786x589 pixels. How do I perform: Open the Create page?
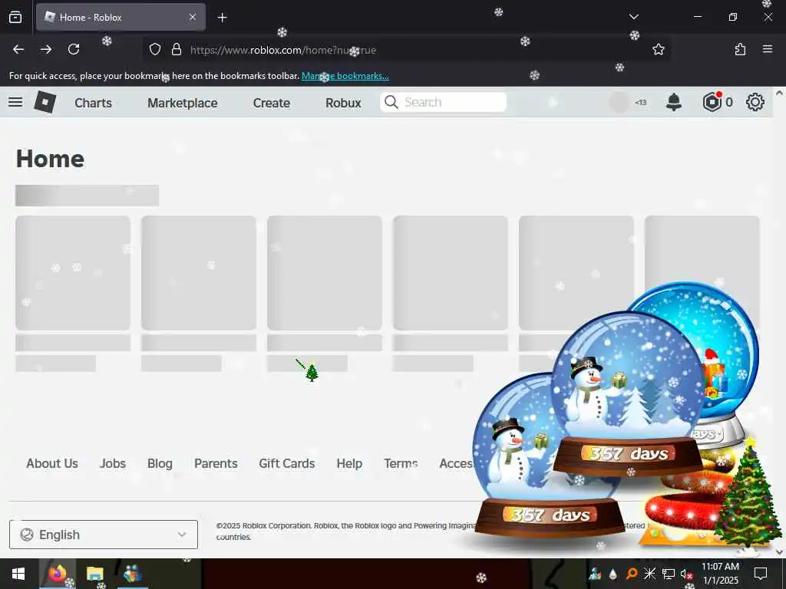click(271, 103)
